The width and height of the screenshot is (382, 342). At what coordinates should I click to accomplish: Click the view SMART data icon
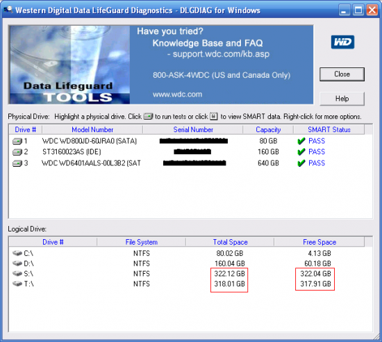(214, 117)
